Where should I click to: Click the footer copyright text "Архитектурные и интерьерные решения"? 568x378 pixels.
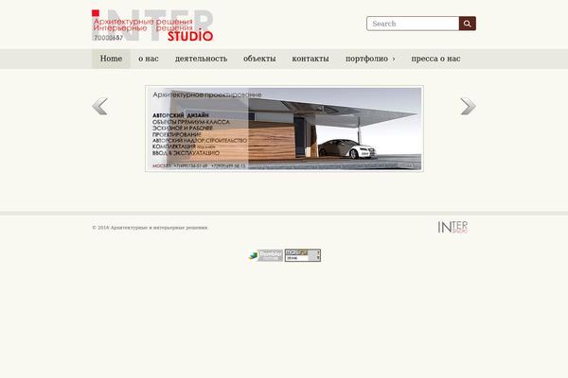click(x=159, y=228)
